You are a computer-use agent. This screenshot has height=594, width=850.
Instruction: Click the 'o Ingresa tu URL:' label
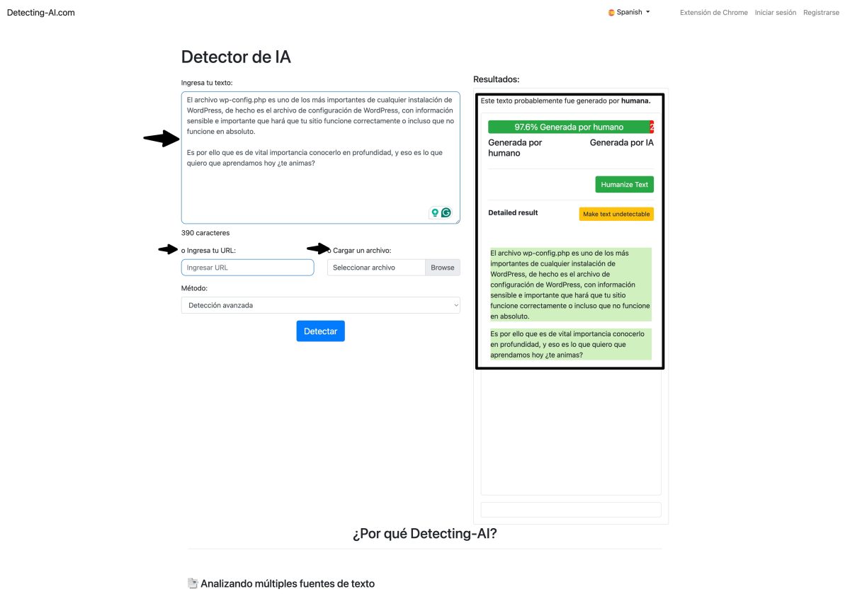(208, 250)
